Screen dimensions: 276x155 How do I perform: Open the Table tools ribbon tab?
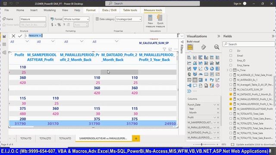click(x=130, y=10)
